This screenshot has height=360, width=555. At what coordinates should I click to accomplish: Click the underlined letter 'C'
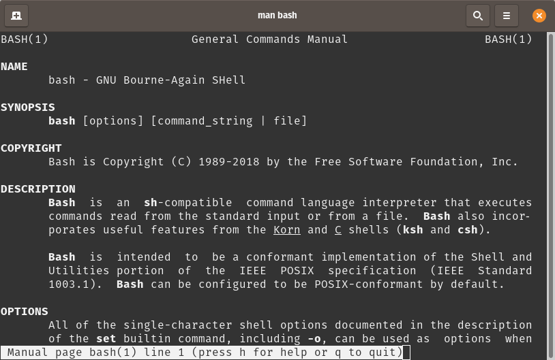338,230
